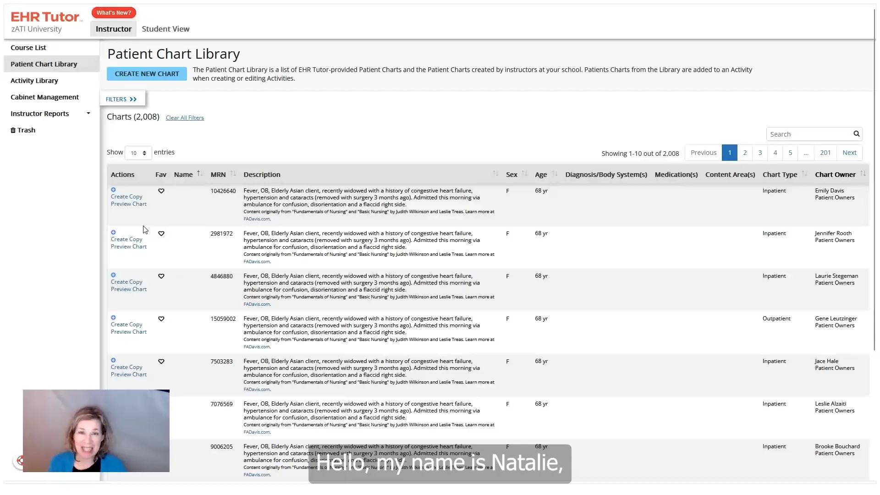Expand the Filters panel
This screenshot has height=495, width=880.
121,99
